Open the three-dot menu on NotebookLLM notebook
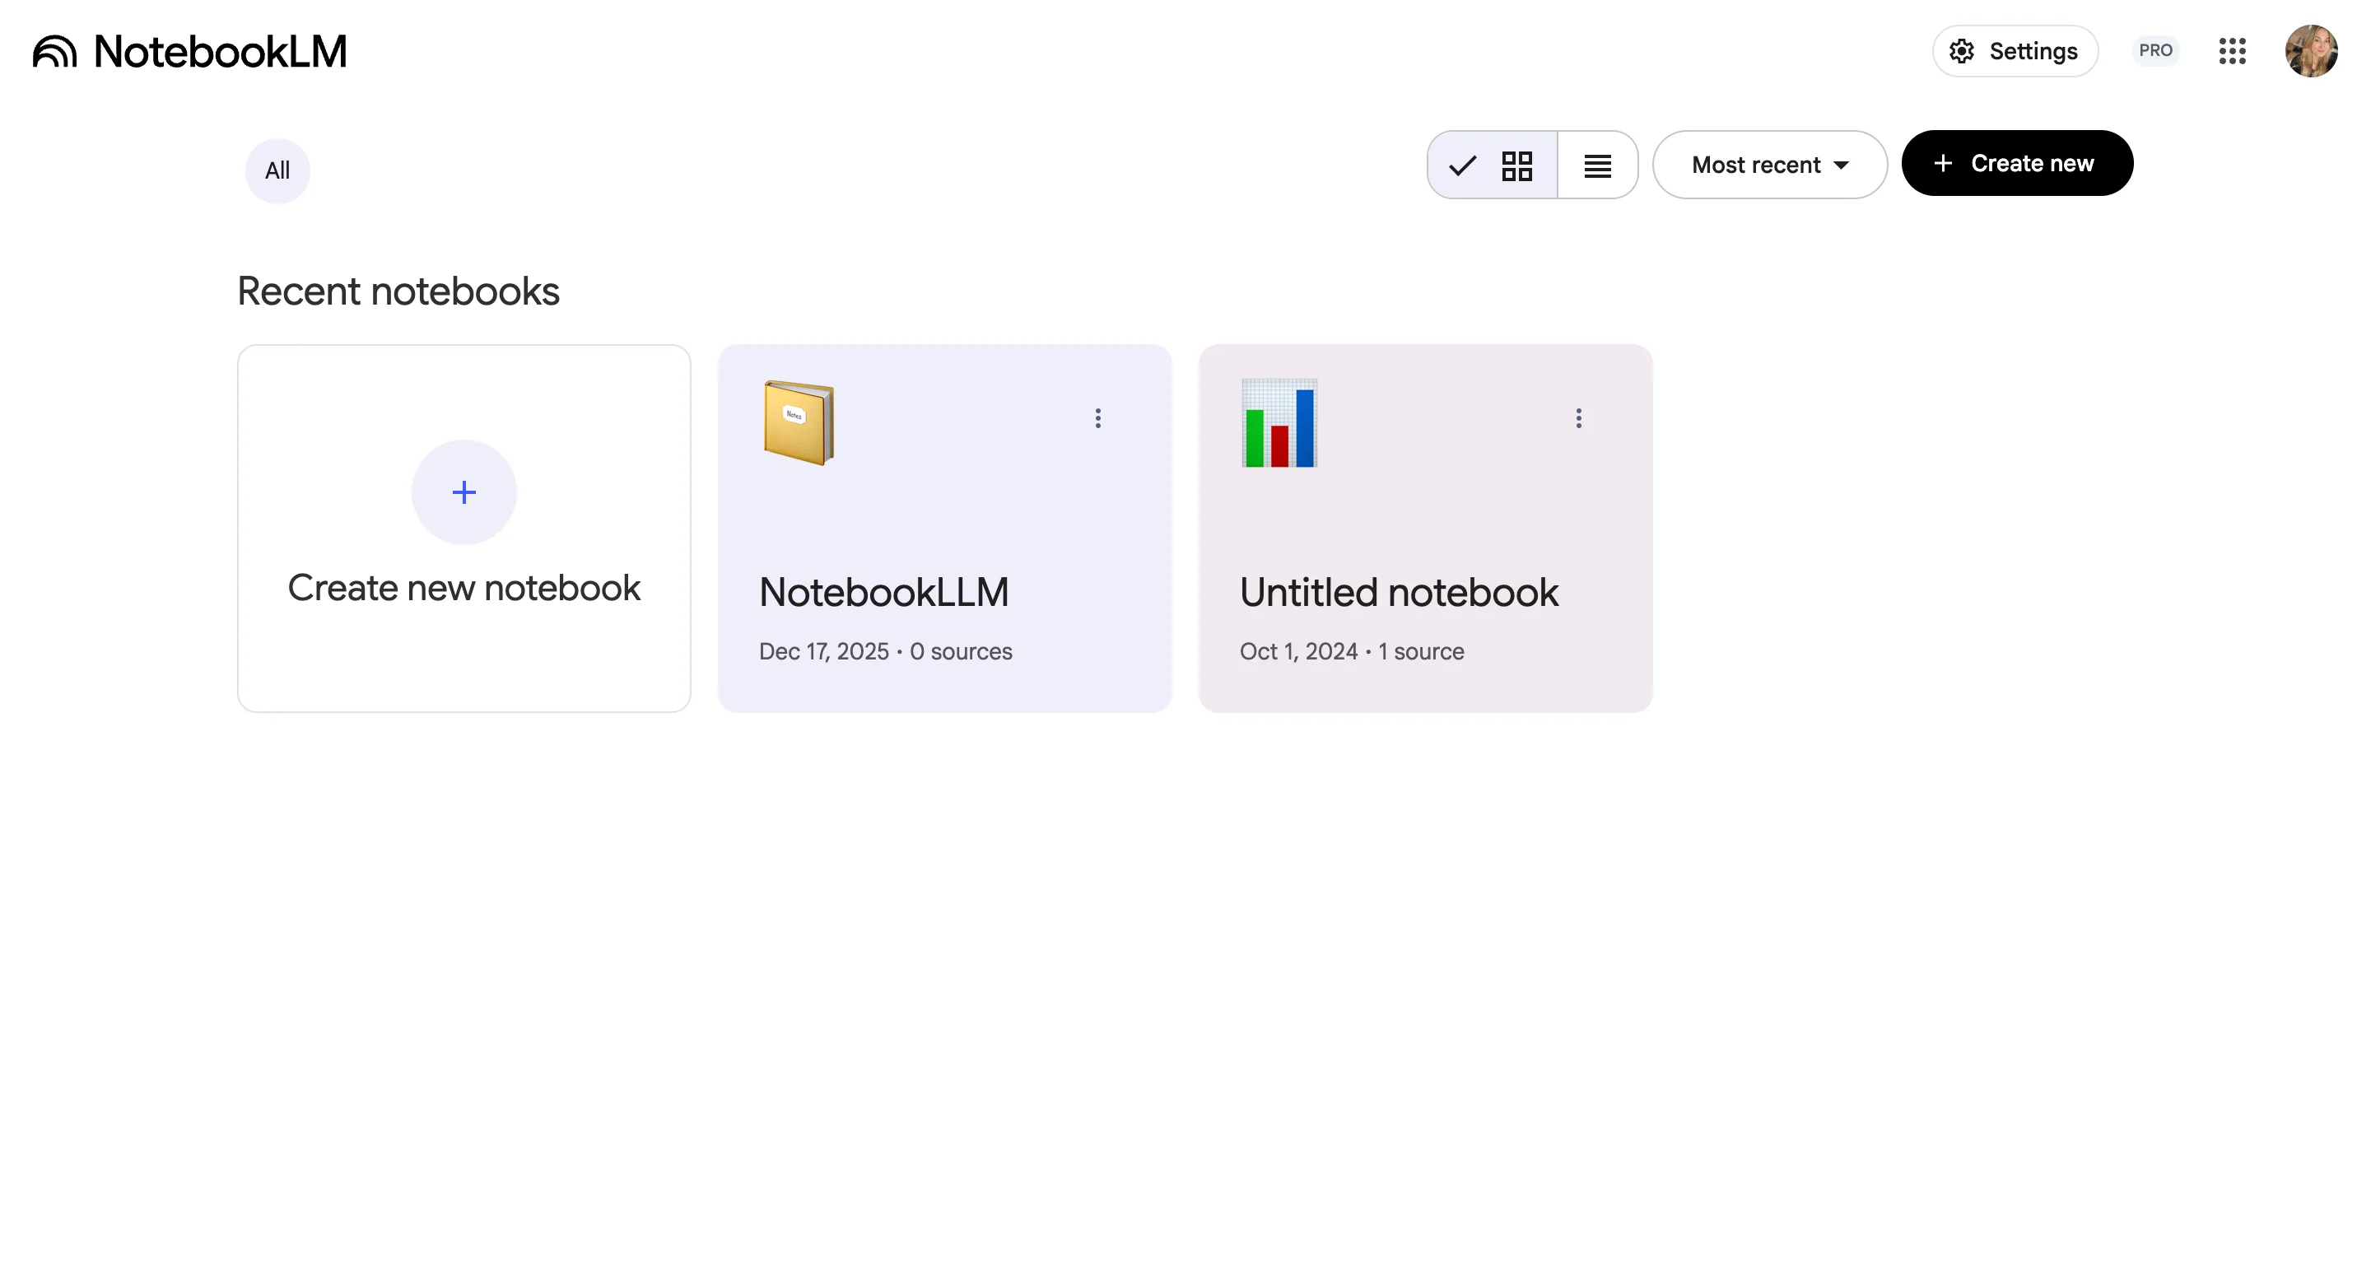Viewport: 2371px width, 1286px height. [1098, 419]
